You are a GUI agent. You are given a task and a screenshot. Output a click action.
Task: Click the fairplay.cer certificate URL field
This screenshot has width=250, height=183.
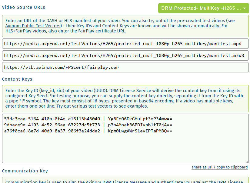point(125,67)
